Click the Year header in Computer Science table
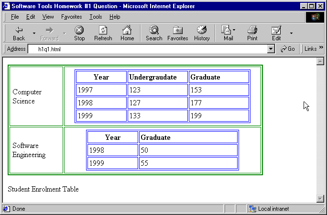This screenshot has width=327, height=215. point(101,77)
